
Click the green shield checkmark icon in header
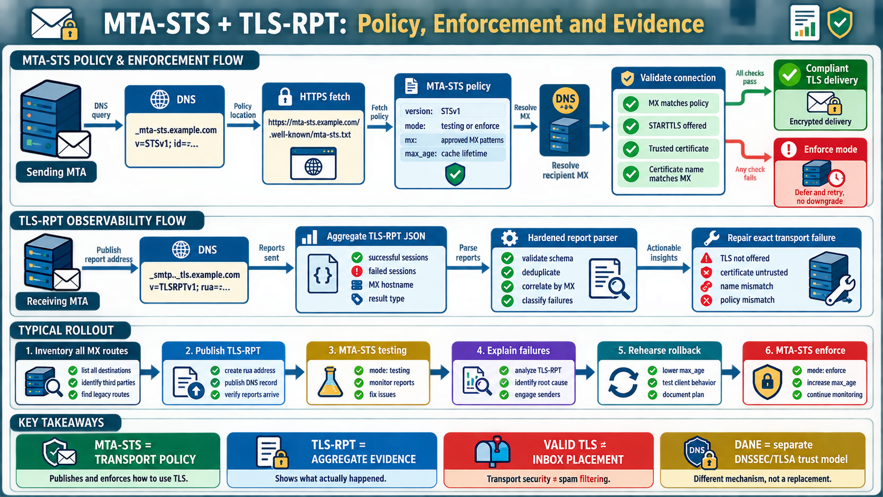point(840,23)
